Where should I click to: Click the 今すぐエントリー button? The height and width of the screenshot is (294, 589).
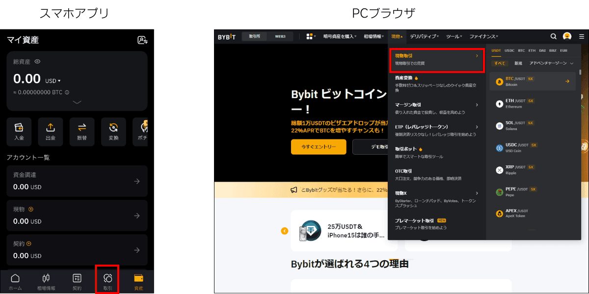click(x=318, y=147)
